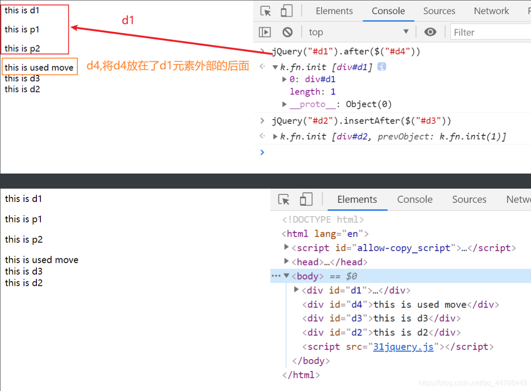Click 'this is p1' in bottom page

pos(24,219)
